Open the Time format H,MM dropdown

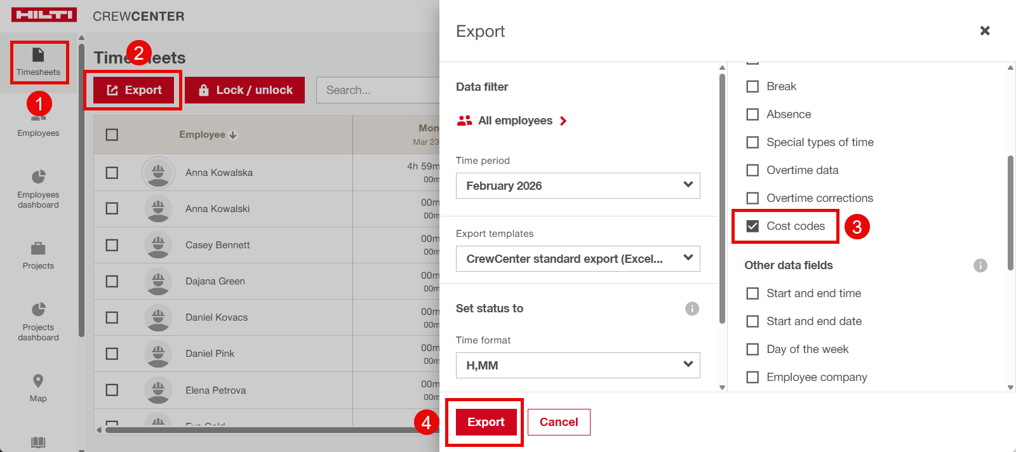tap(577, 365)
